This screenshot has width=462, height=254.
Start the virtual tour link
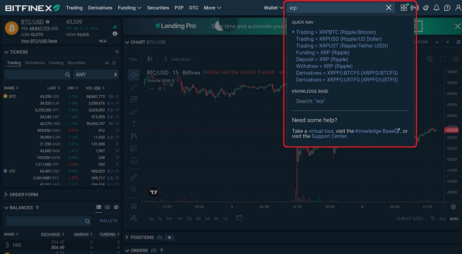point(321,131)
